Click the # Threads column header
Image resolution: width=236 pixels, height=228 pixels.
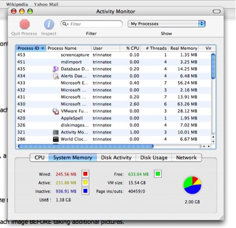pyautogui.click(x=154, y=48)
